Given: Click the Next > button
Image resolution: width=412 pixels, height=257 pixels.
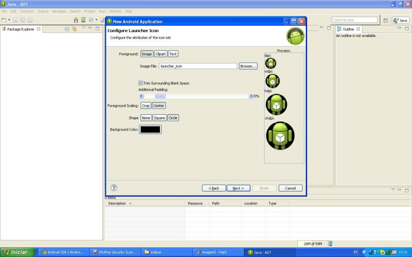Looking at the screenshot, I should tap(238, 188).
